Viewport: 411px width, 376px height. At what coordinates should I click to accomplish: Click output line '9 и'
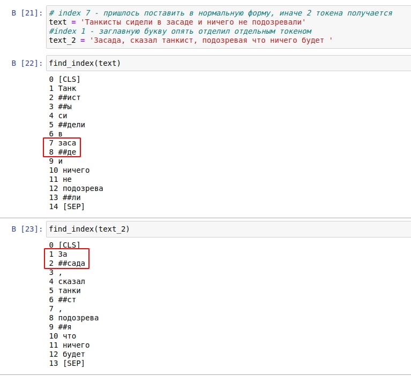click(56, 161)
